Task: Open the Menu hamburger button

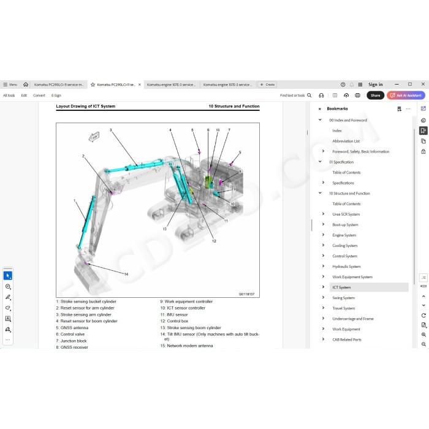Action: [10, 85]
